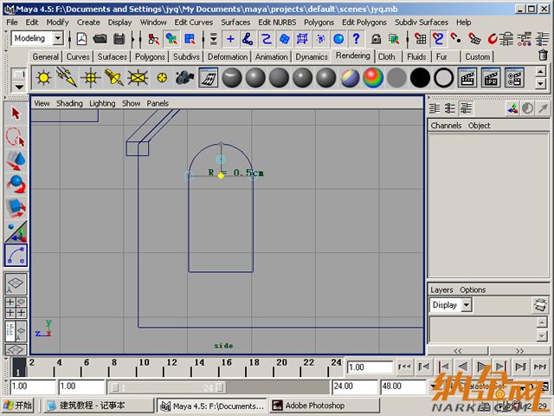Select the arc curve tool
The height and width of the screenshot is (416, 554).
point(16,255)
